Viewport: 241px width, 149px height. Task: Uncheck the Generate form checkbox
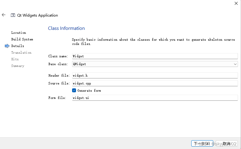pyautogui.click(x=74, y=90)
